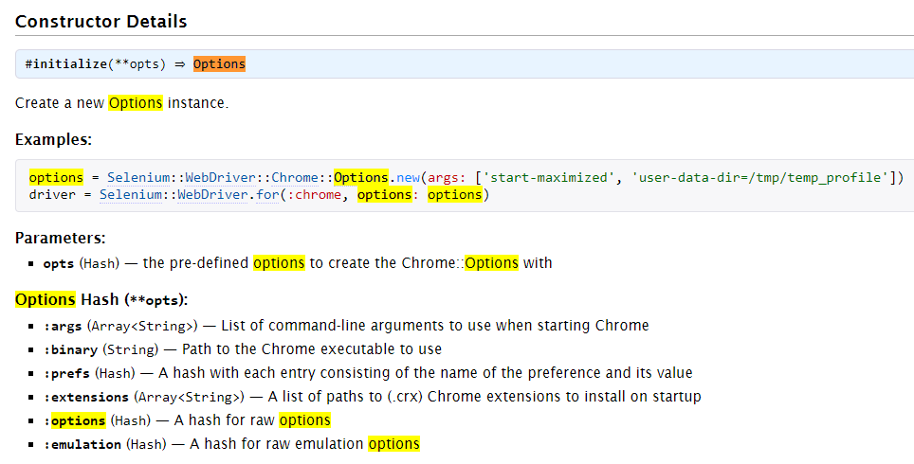Screen dimensions: 914x464
Task: Click the 'user-data-dir=/tmp/temp_profile' string
Action: 760,178
